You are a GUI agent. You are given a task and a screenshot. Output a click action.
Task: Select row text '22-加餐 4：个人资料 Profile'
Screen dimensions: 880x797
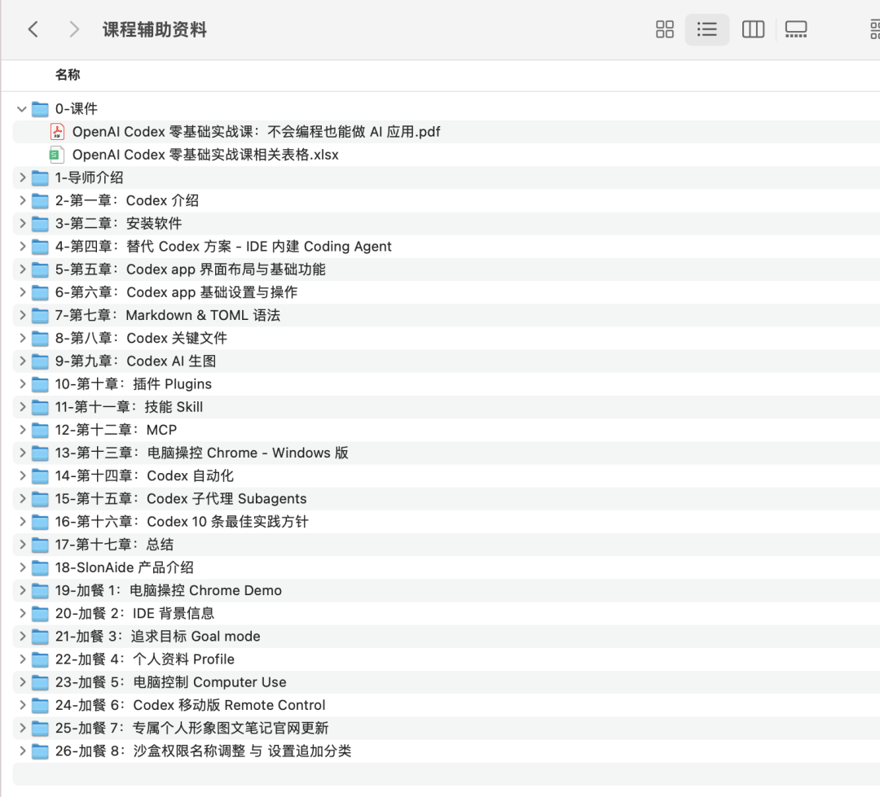coord(145,659)
